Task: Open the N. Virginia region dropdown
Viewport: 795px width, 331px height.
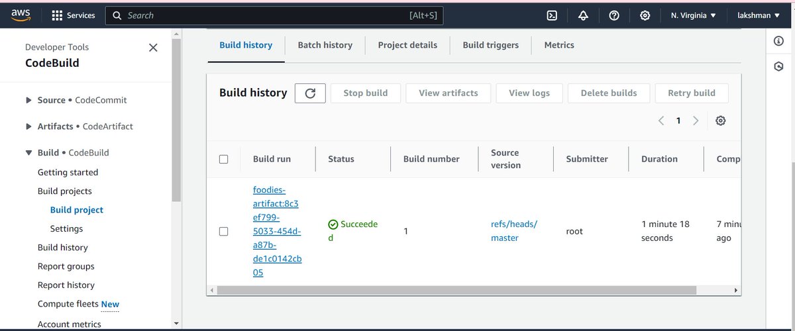Action: point(693,15)
